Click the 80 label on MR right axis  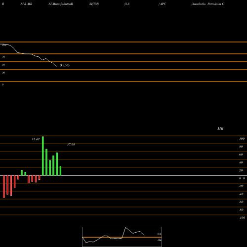click(241, 147)
